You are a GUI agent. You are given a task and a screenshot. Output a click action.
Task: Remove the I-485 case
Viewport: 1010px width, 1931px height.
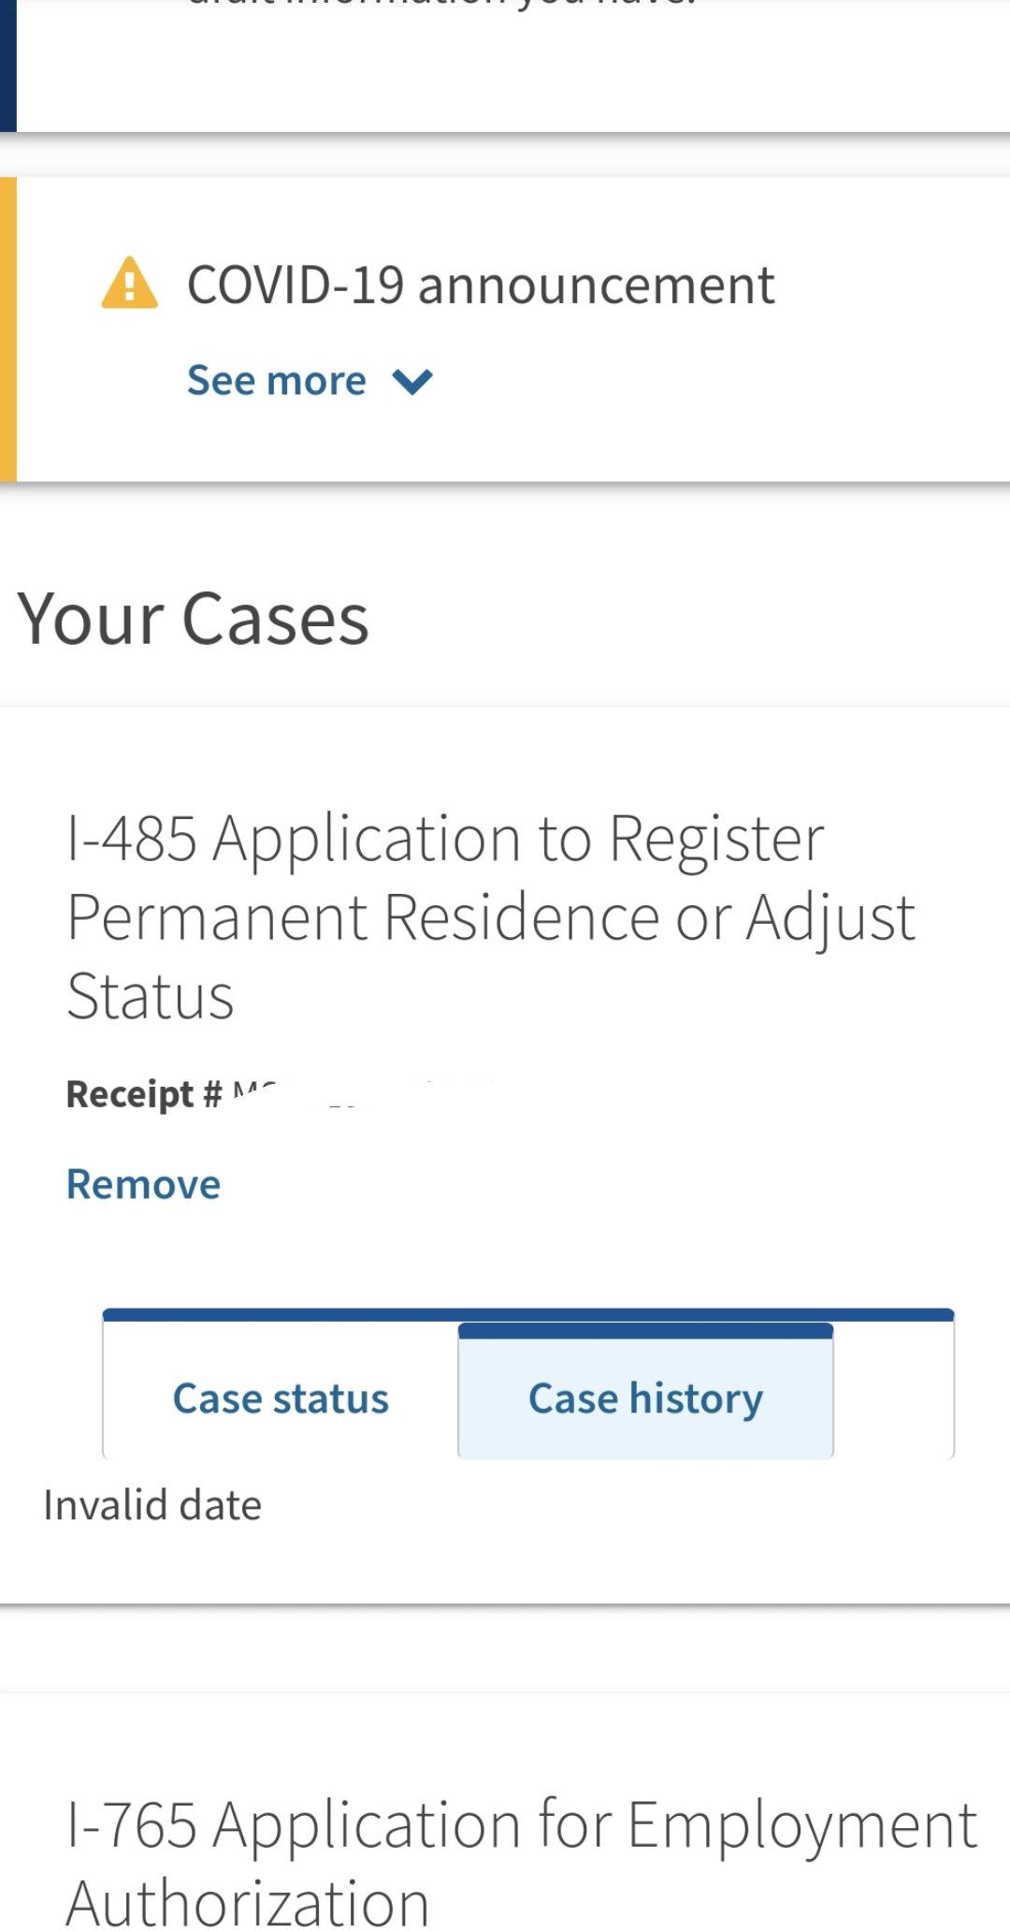pyautogui.click(x=143, y=1184)
